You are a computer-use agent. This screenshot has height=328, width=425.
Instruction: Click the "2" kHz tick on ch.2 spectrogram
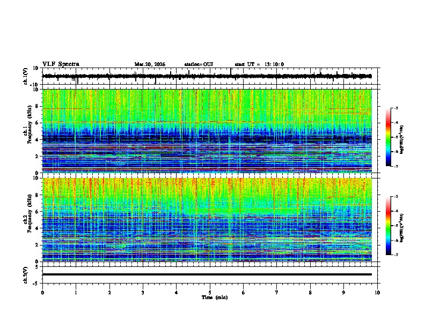[x=37, y=245]
